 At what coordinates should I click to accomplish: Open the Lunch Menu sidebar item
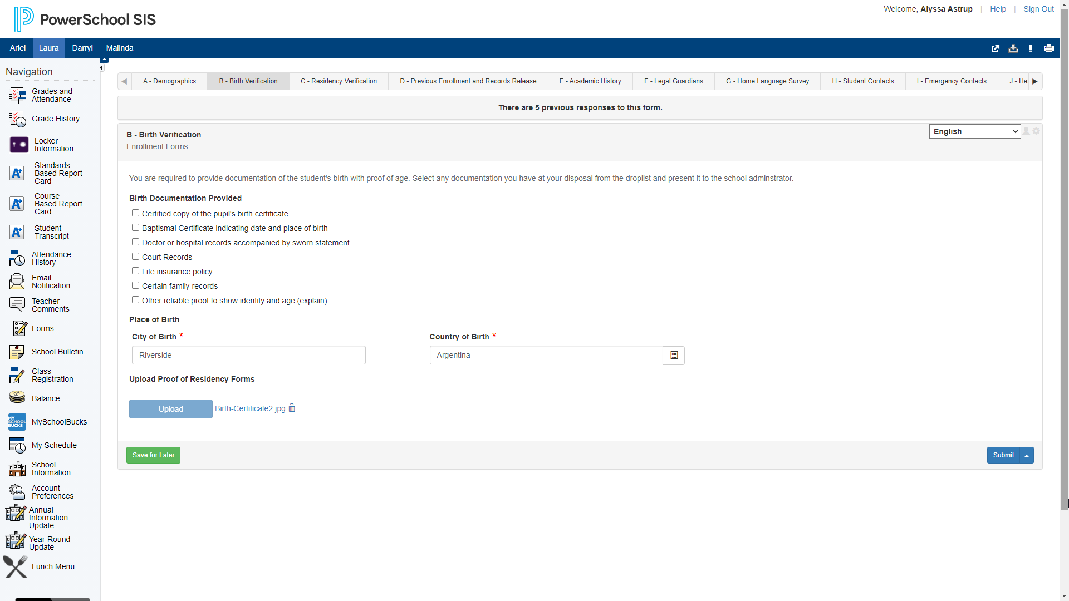tap(53, 566)
